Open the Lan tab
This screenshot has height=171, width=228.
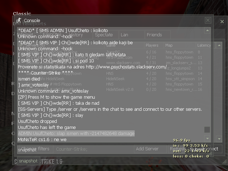pyautogui.click(x=131, y=35)
